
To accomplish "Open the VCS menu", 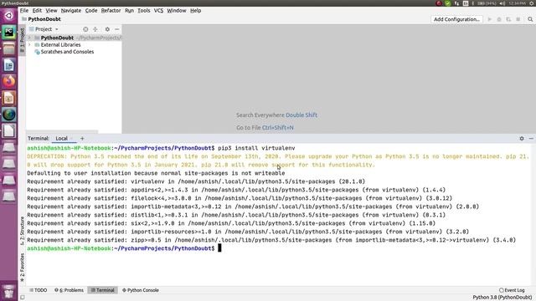I will coord(158,11).
